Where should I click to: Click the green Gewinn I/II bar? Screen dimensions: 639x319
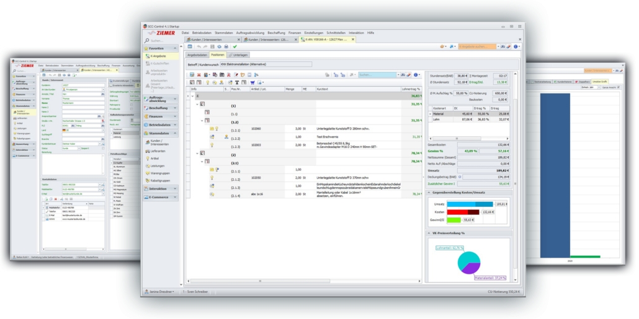pyautogui.click(x=454, y=220)
